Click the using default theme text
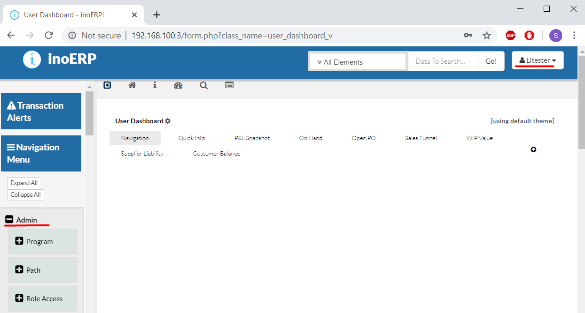The image size is (585, 313). coord(523,121)
